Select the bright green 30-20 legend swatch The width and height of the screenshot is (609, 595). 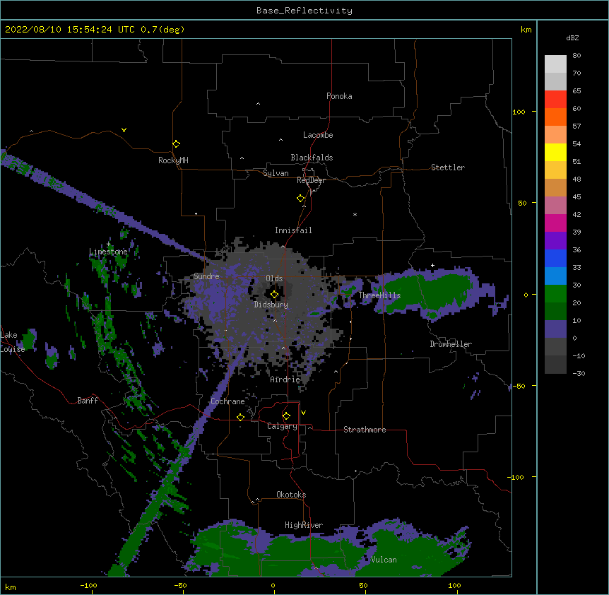tap(555, 294)
